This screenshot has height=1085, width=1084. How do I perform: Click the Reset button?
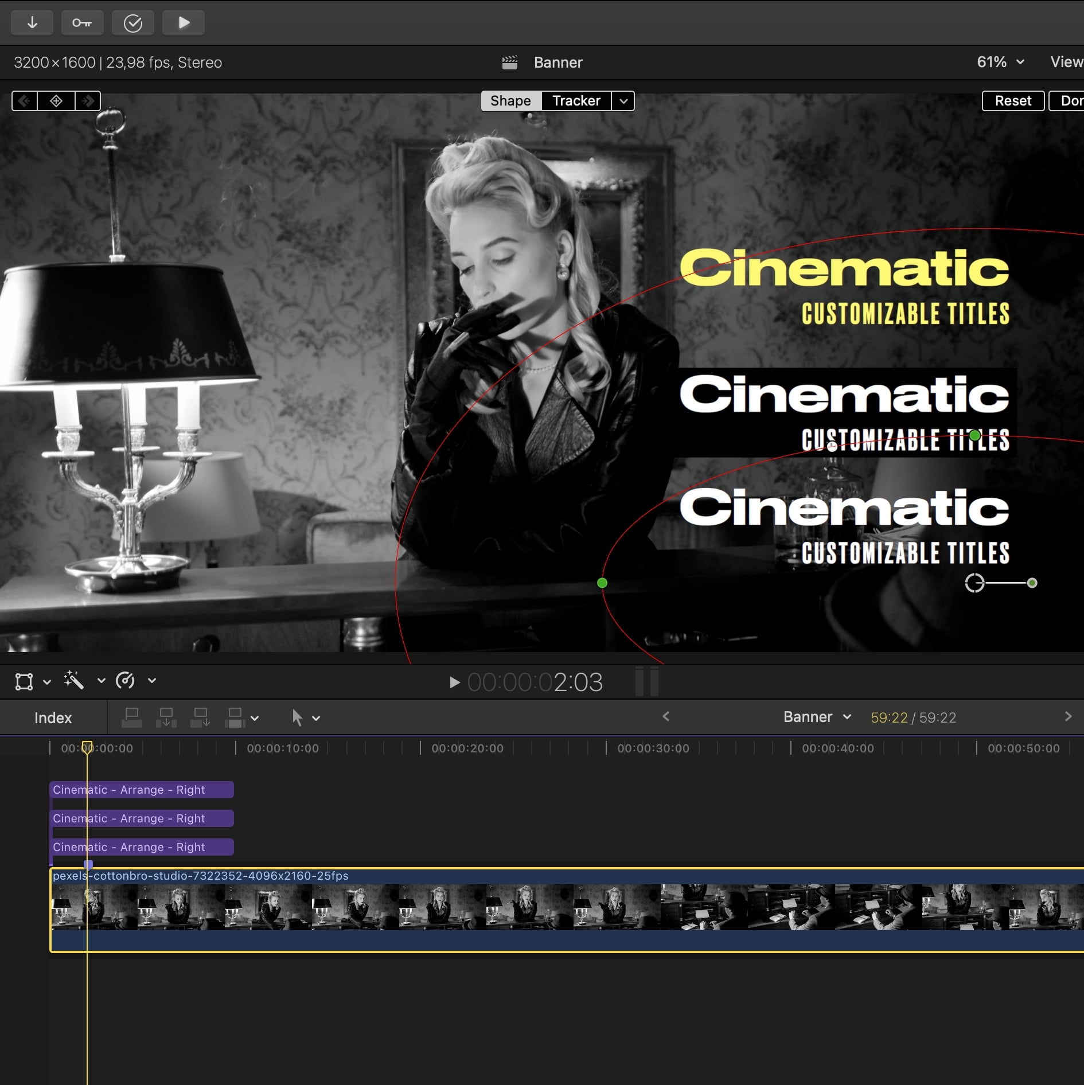click(1012, 101)
